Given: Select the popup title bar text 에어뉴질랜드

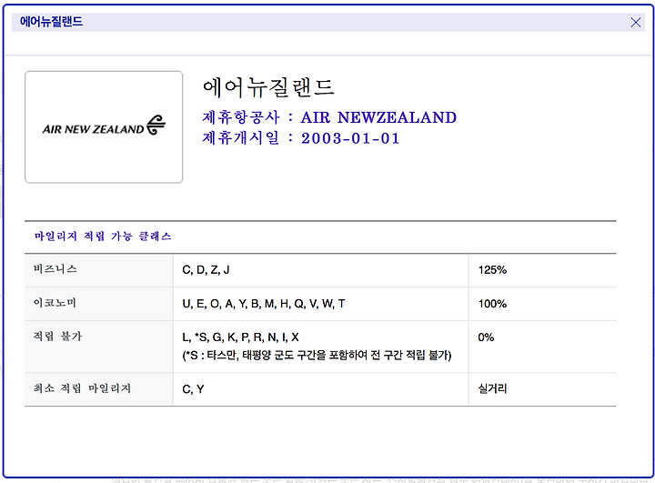Looking at the screenshot, I should (x=51, y=22).
